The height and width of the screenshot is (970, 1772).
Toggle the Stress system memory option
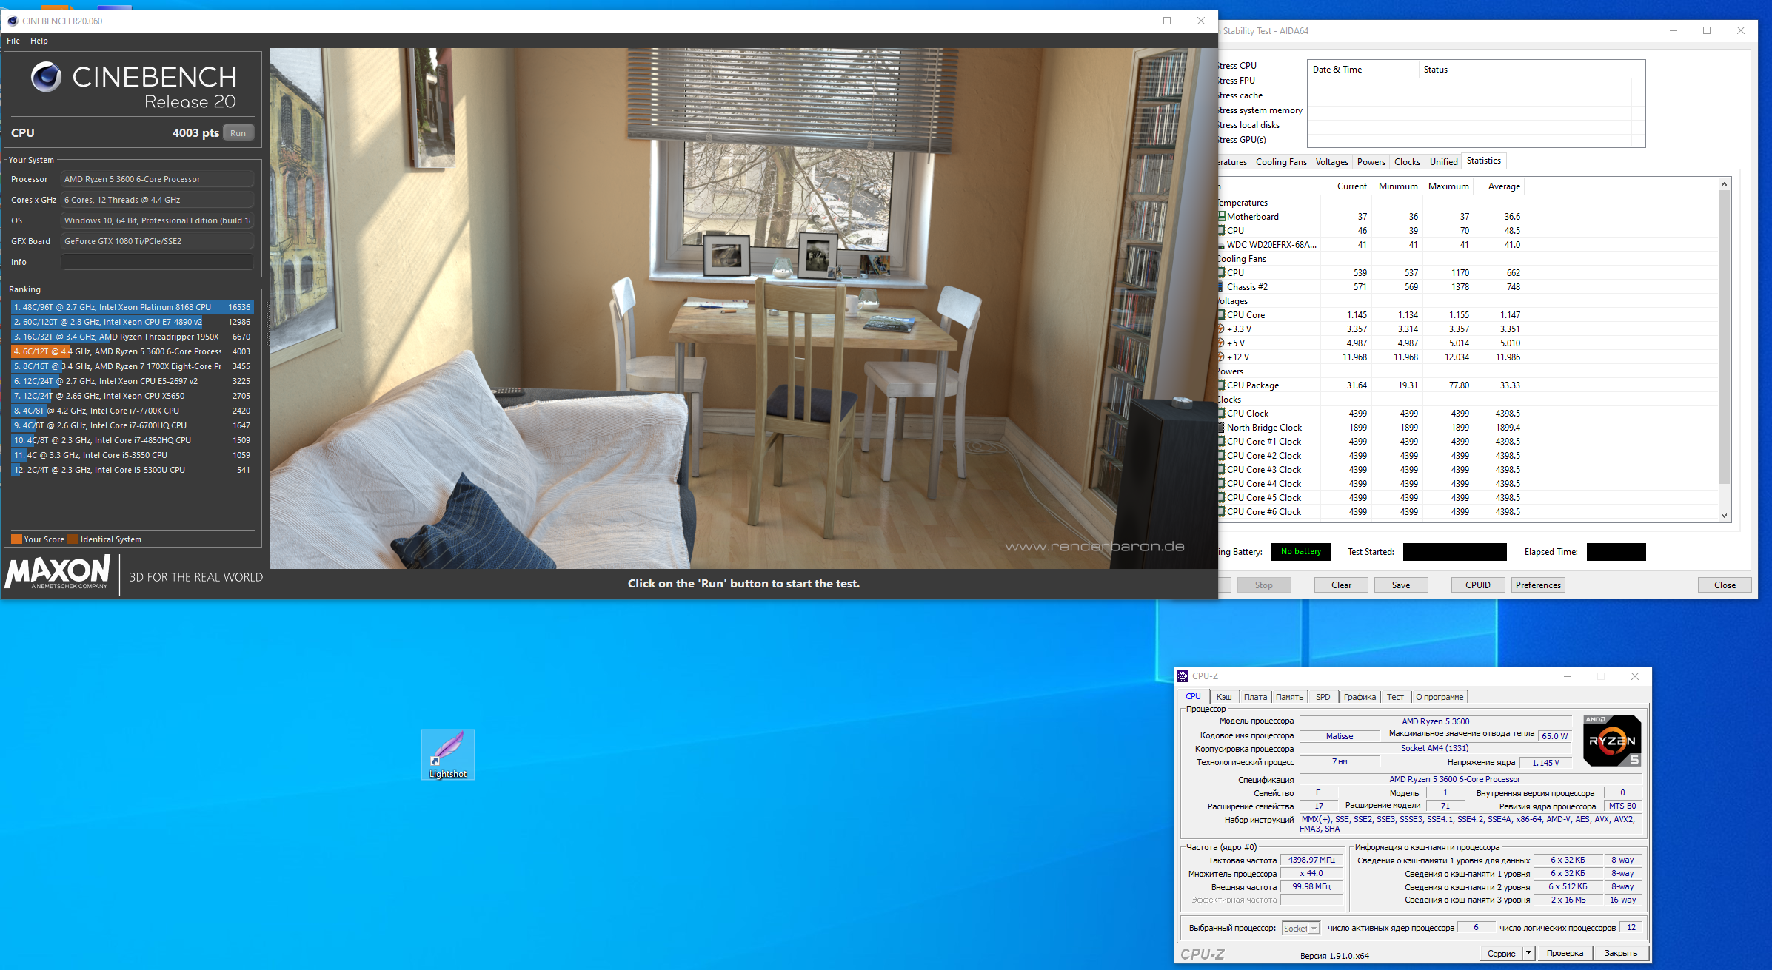(x=1259, y=110)
